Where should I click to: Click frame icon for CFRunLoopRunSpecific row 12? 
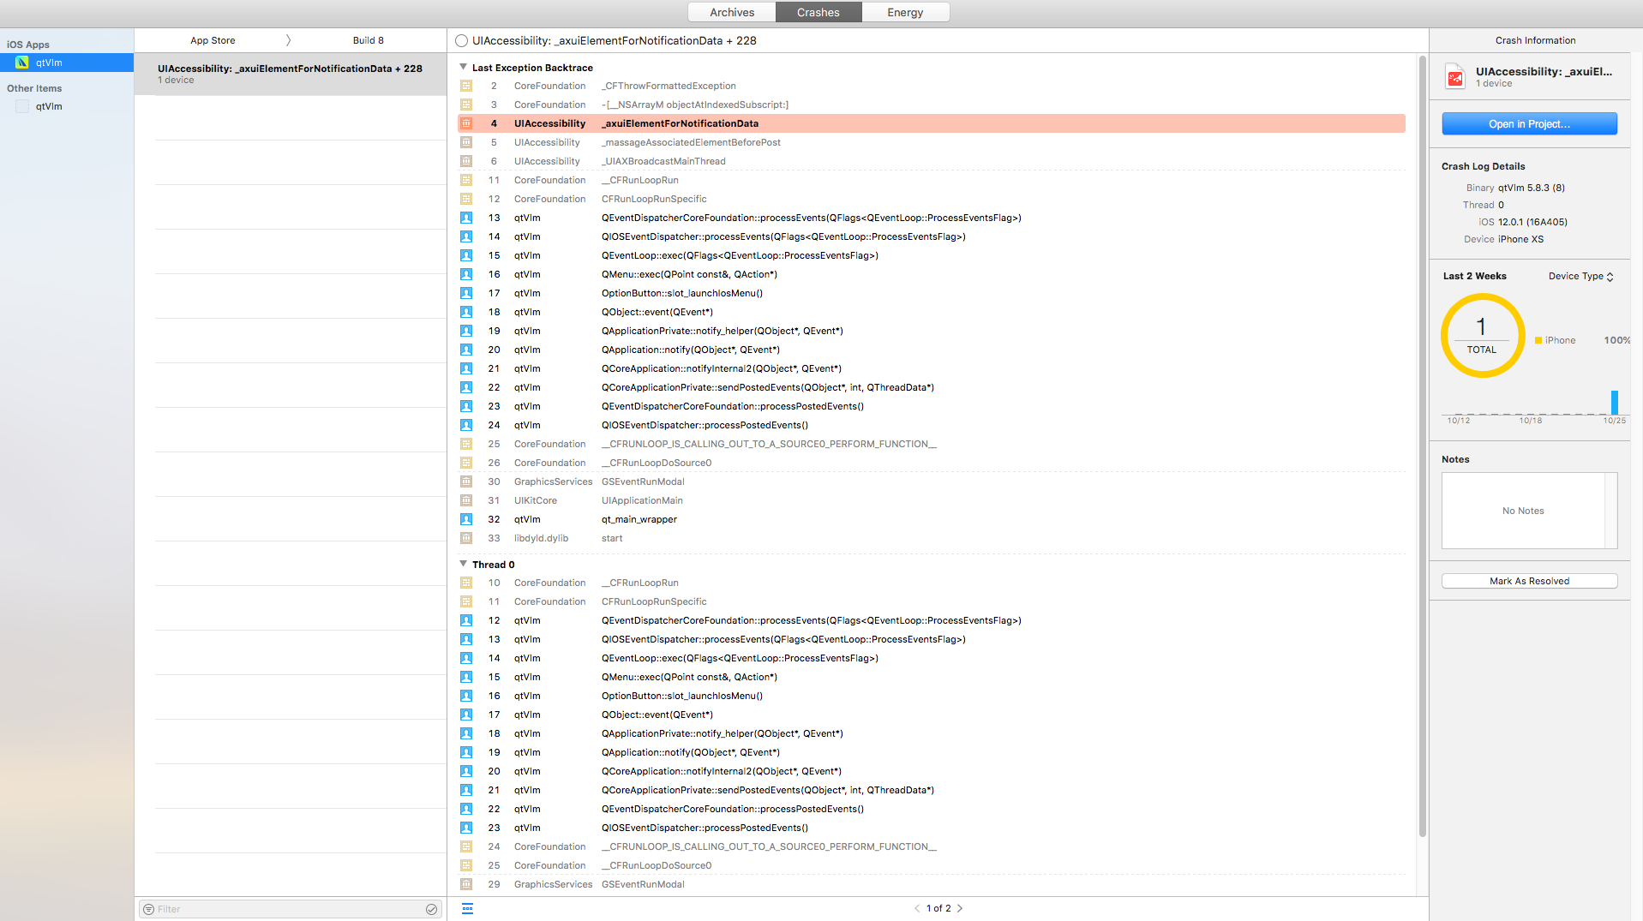466,199
